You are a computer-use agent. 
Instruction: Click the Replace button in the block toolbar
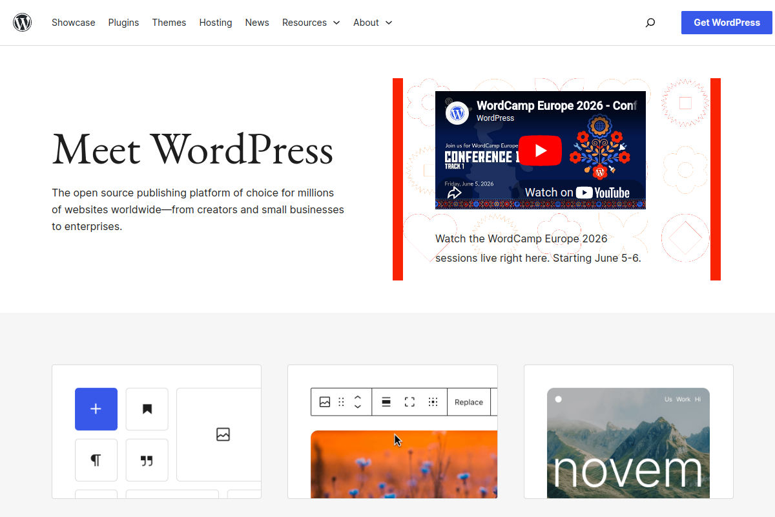pyautogui.click(x=469, y=402)
